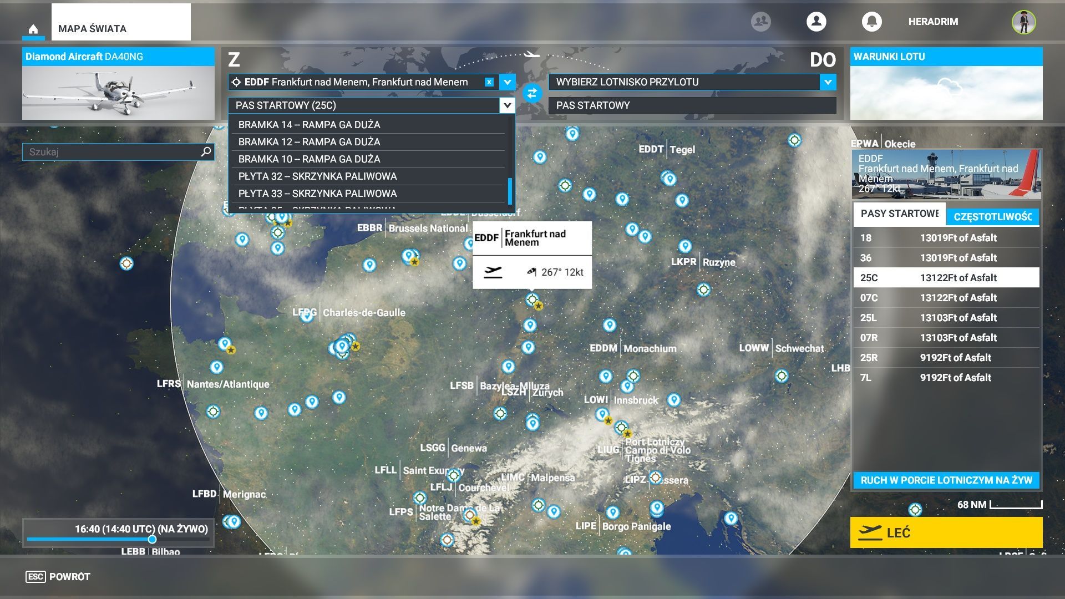Go back with ESC POWRÓT
The image size is (1065, 599).
click(58, 577)
